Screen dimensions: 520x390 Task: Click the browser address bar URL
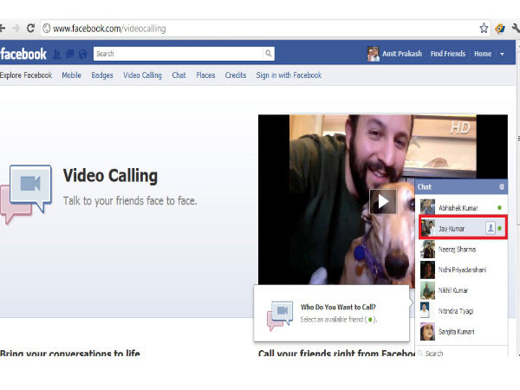[x=109, y=29]
